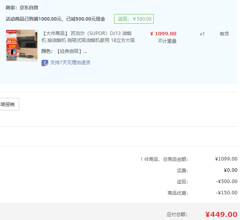The width and height of the screenshot is (240, 220).
Task: Click the 商家:京东自营 merchant label
Action: pyautogui.click(x=22, y=8)
